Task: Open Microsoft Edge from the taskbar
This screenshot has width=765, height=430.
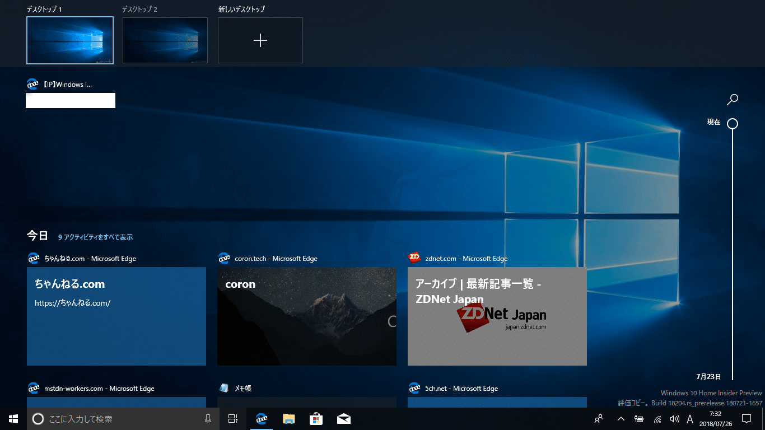Action: (261, 419)
